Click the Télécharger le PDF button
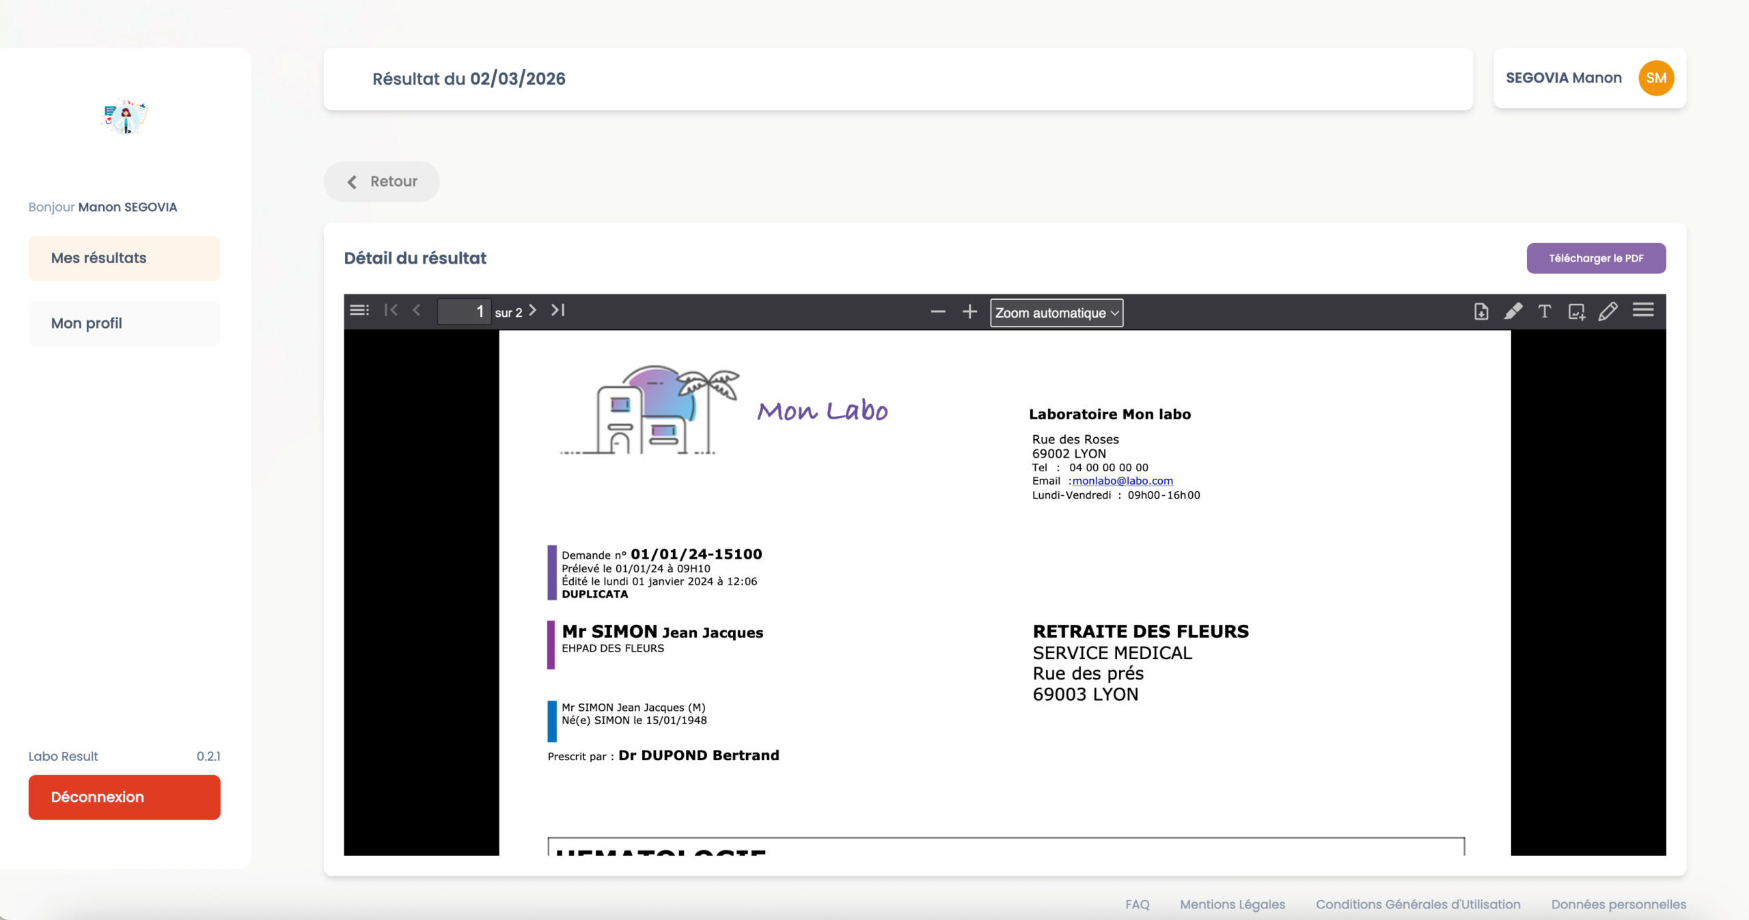 pyautogui.click(x=1596, y=258)
